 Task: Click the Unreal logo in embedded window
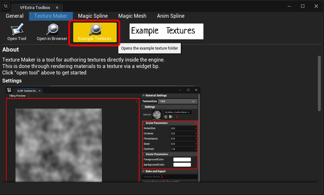point(9,90)
